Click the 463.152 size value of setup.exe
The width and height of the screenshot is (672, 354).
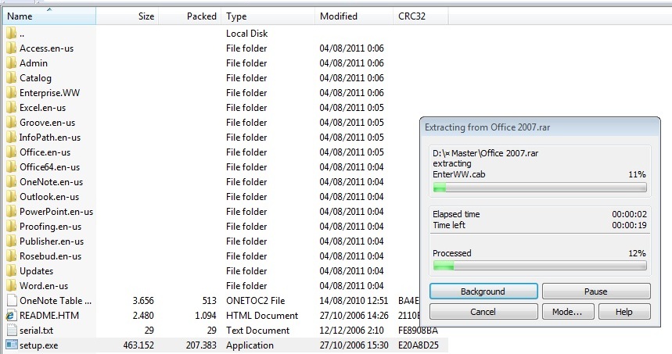[x=138, y=345]
